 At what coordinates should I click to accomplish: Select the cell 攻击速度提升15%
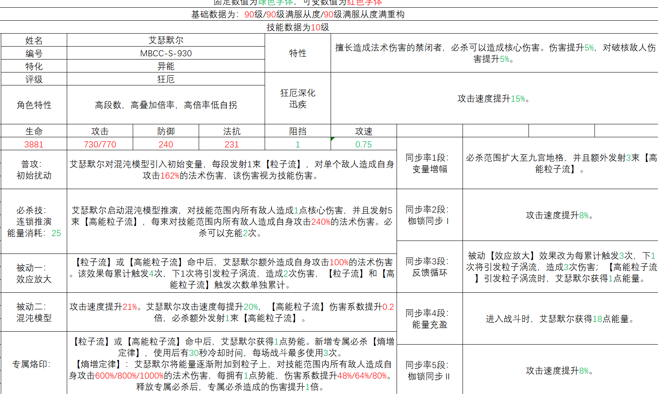[494, 98]
